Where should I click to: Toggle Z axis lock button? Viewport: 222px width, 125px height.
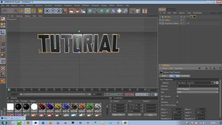tap(59, 11)
